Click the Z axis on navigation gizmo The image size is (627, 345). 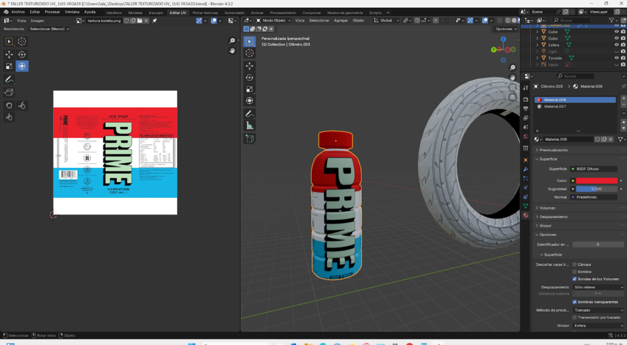click(x=503, y=39)
